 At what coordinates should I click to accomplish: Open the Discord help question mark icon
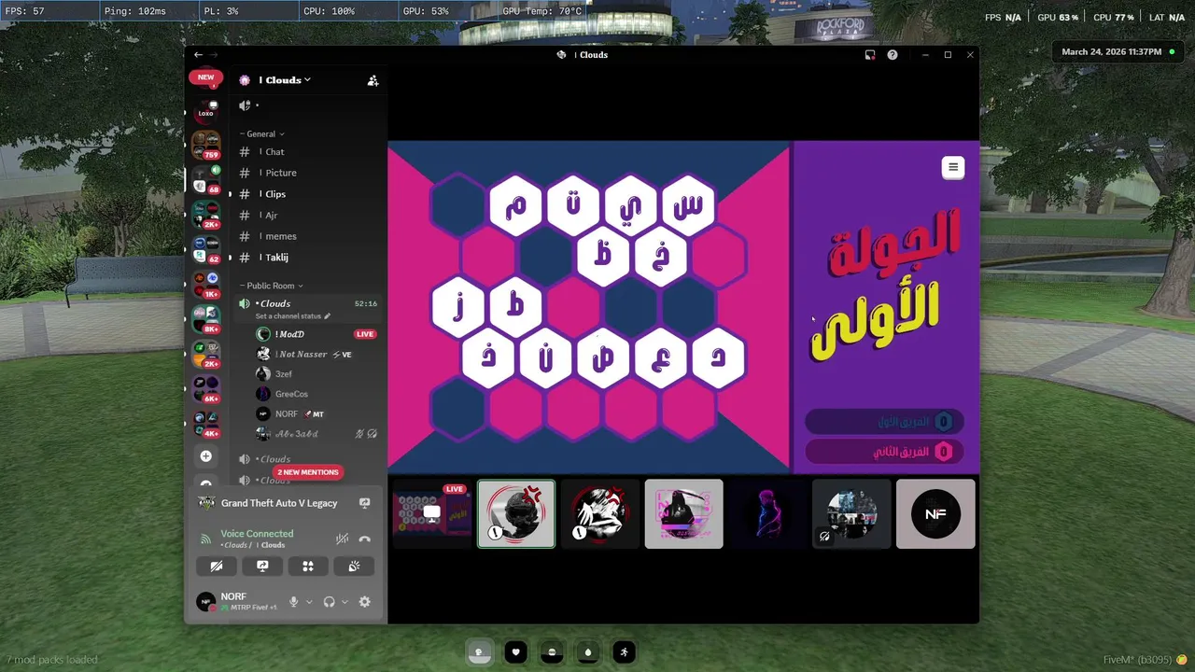pyautogui.click(x=893, y=55)
